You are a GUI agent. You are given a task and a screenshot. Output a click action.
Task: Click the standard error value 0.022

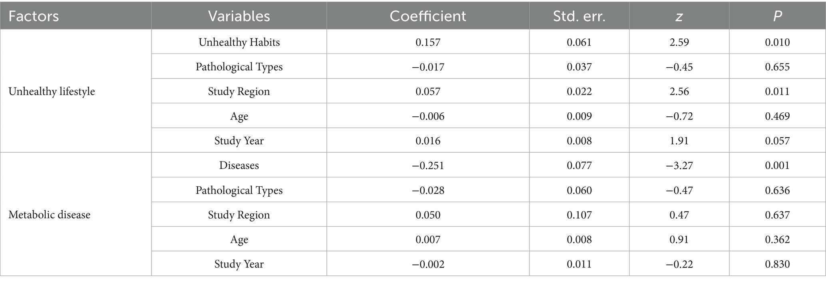[x=579, y=92]
